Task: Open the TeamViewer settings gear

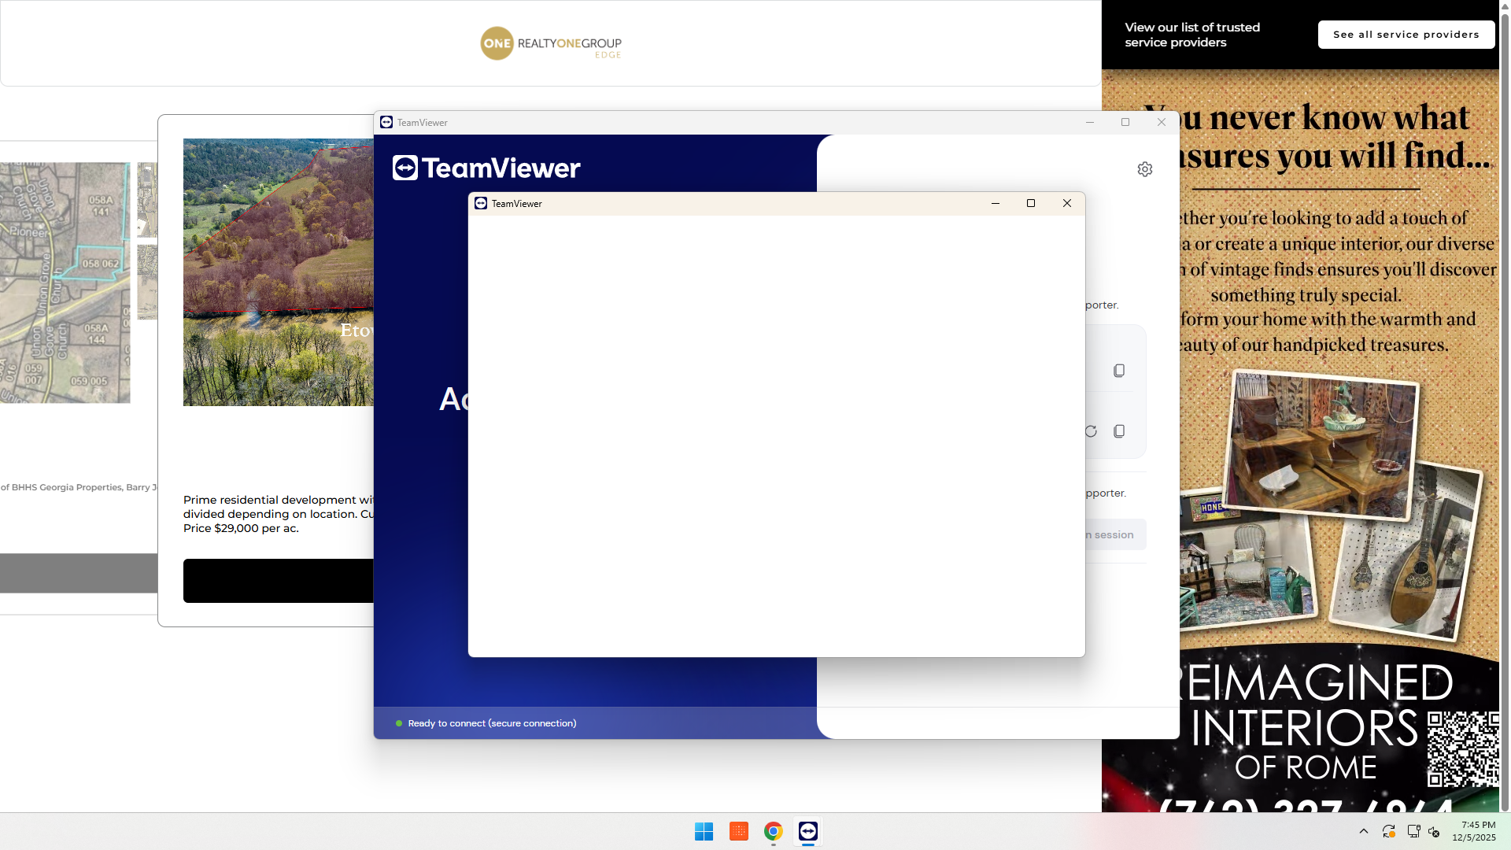Action: 1145,168
